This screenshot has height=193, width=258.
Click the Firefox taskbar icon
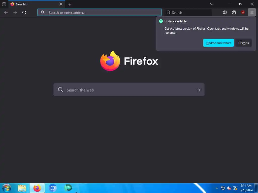[37, 188]
